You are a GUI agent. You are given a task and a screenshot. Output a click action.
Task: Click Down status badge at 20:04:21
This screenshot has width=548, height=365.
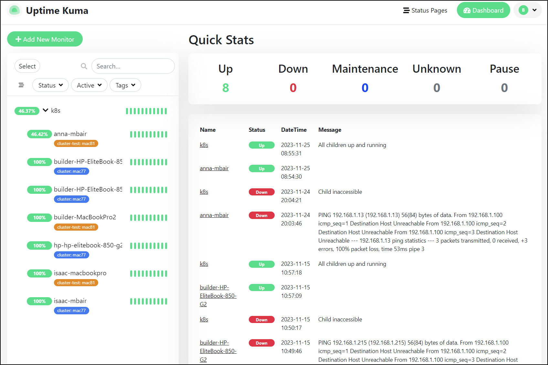(x=262, y=192)
